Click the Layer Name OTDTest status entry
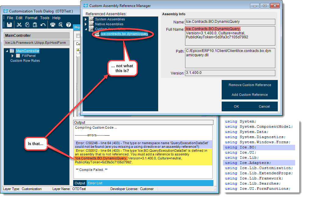The width and height of the screenshot is (311, 198). [x=69, y=189]
